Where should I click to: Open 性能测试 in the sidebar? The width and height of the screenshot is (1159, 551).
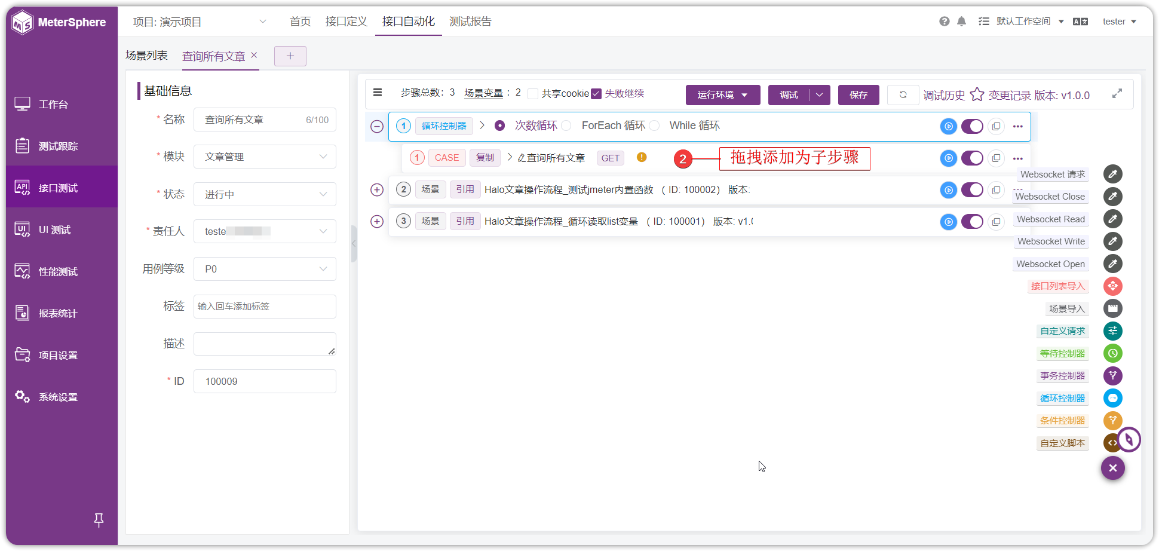tap(62, 271)
